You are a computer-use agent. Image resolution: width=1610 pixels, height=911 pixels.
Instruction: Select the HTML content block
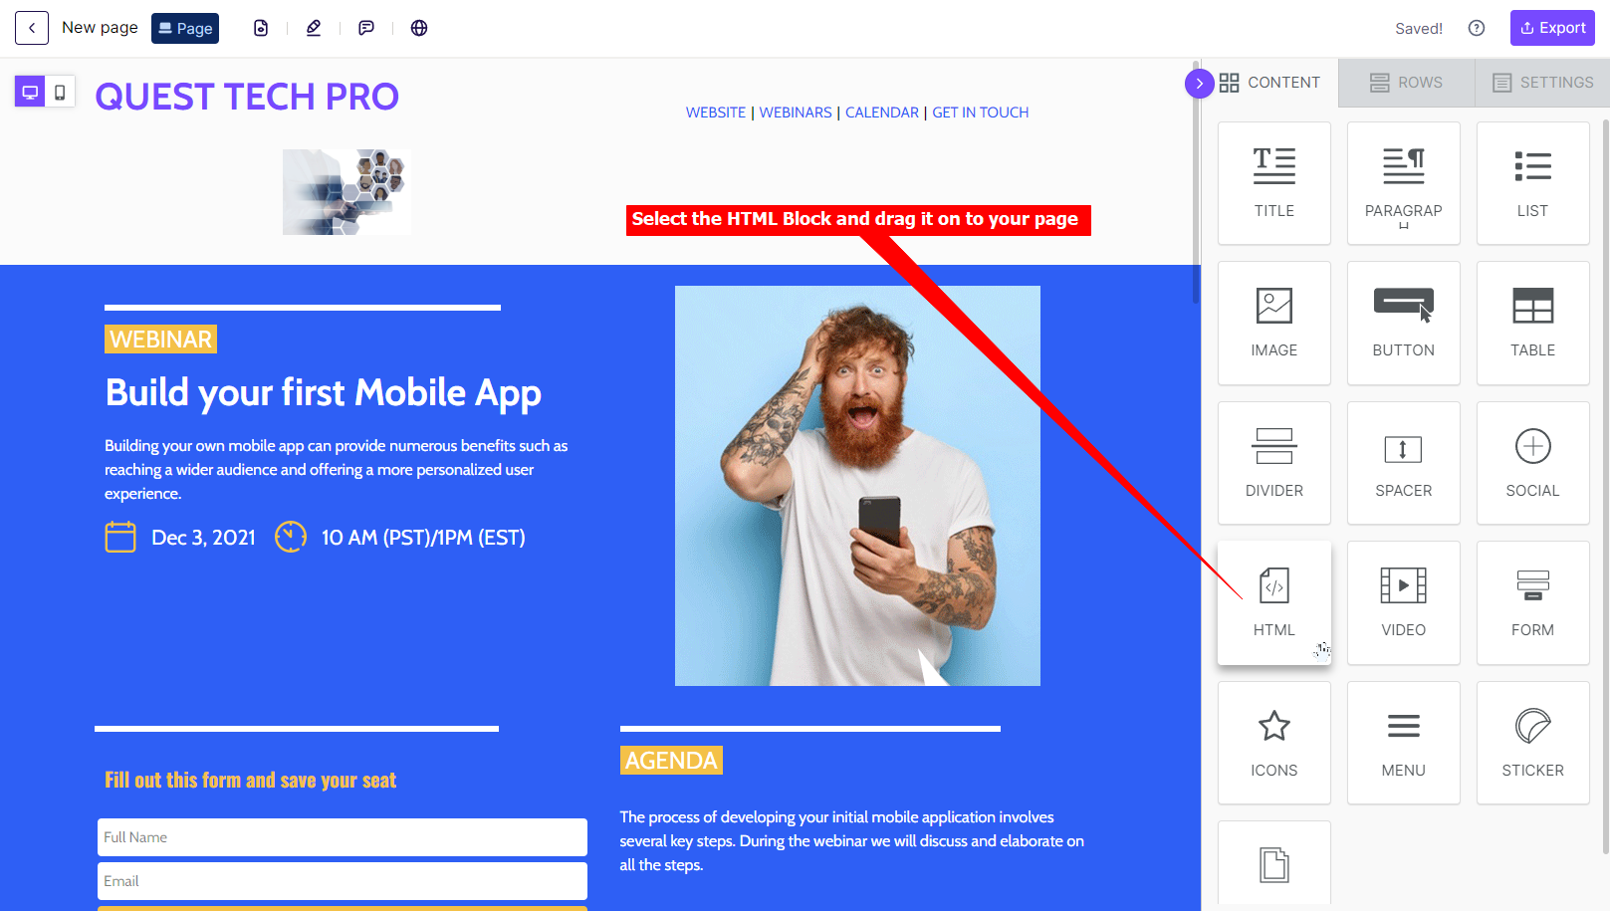[1273, 602]
